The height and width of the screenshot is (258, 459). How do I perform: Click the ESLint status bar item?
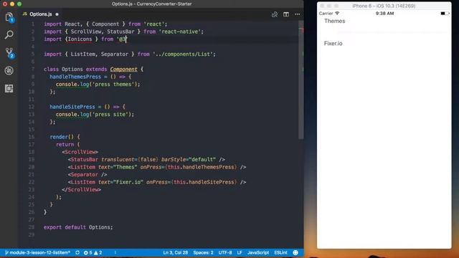[x=280, y=252]
